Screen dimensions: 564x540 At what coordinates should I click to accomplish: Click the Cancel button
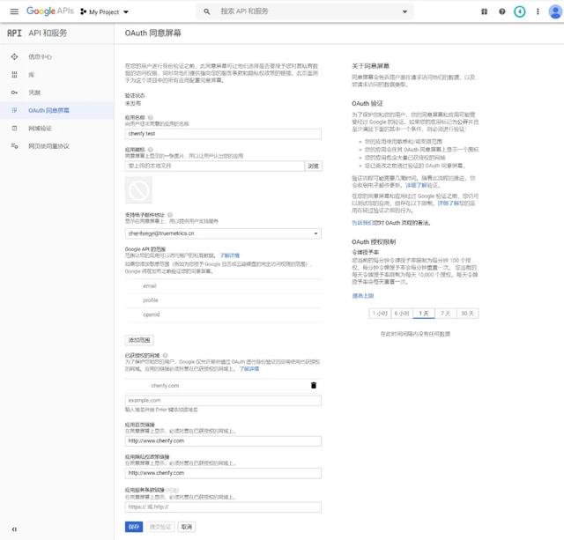coord(186,527)
